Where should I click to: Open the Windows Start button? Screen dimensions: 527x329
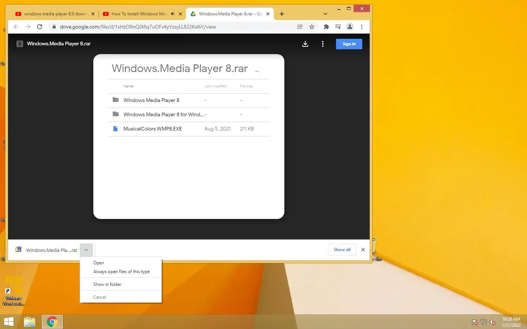coord(9,322)
